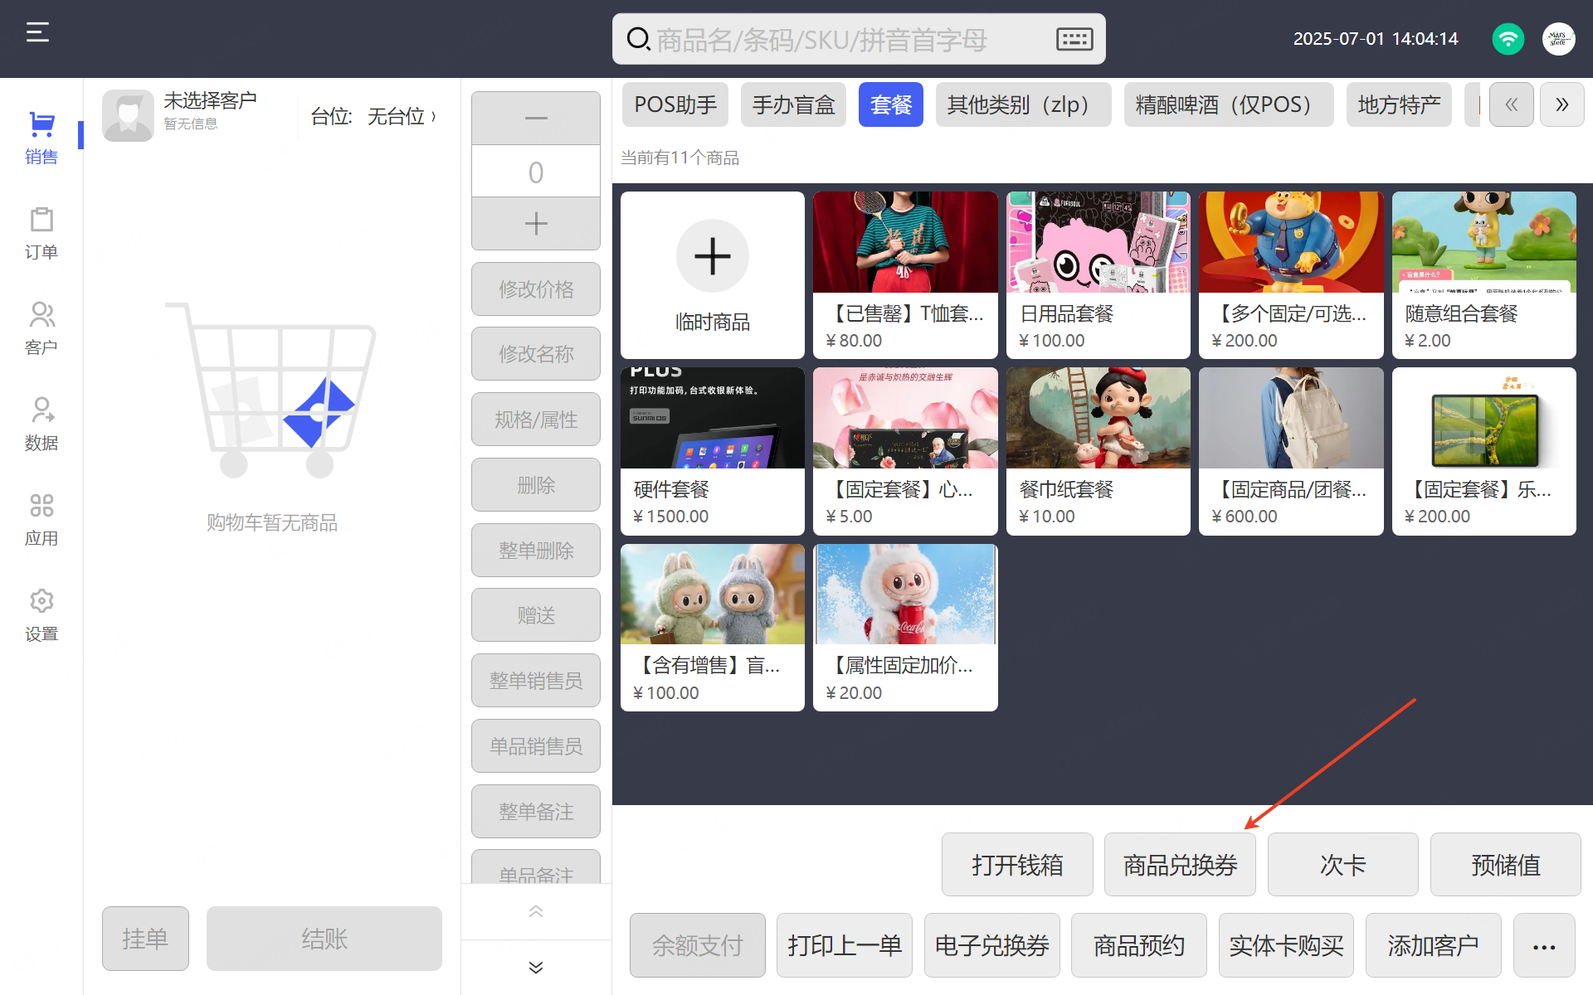
Task: Add a 临时商品 temporary product
Action: tap(713, 275)
